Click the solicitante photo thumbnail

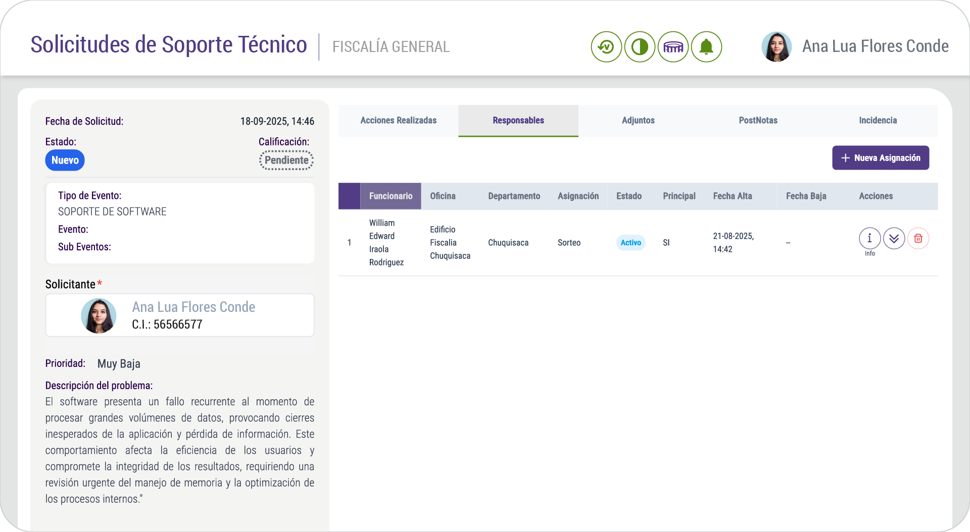click(99, 315)
